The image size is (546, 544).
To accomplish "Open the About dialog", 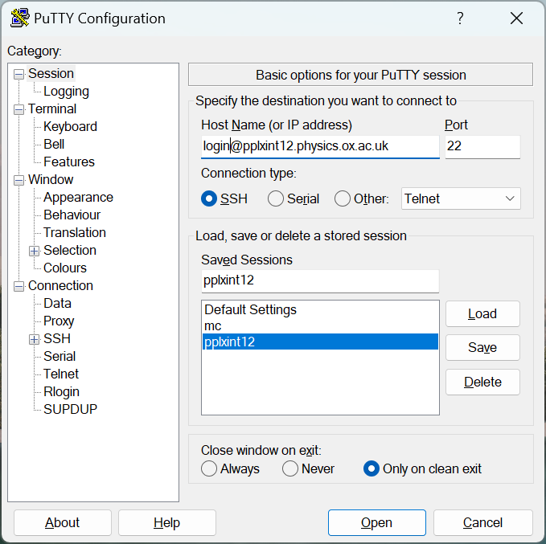I will (63, 523).
